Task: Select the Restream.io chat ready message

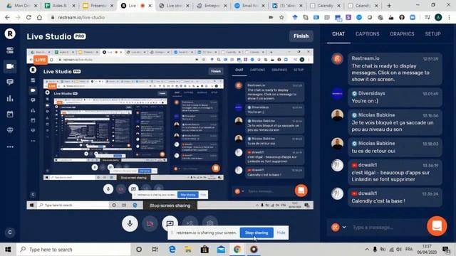Action: [x=395, y=69]
